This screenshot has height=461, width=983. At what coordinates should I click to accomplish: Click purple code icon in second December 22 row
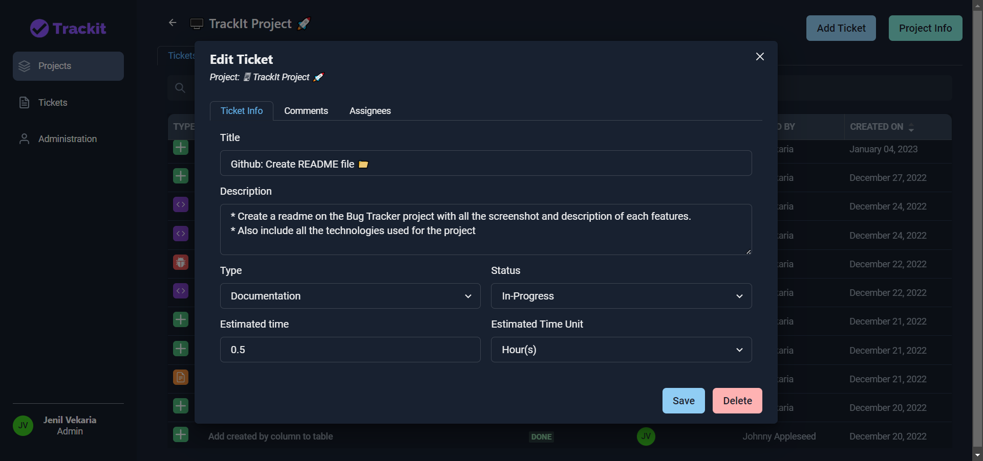click(181, 291)
